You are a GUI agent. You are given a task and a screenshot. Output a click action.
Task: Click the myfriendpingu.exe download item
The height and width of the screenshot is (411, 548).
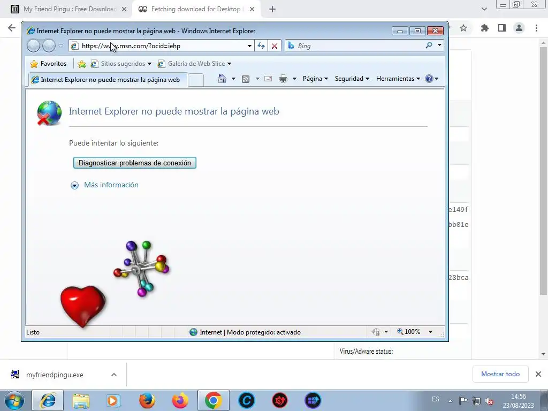click(55, 375)
